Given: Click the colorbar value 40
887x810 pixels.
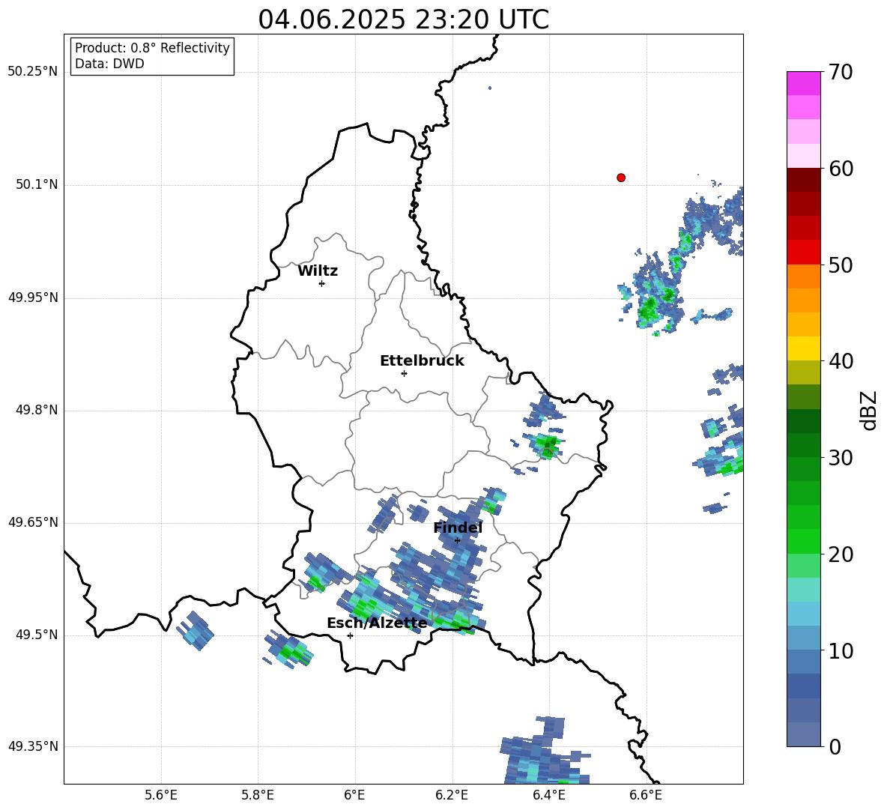Looking at the screenshot, I should pos(841,361).
